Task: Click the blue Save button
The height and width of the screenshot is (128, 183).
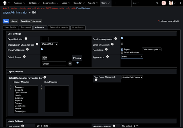Action: 6,21
